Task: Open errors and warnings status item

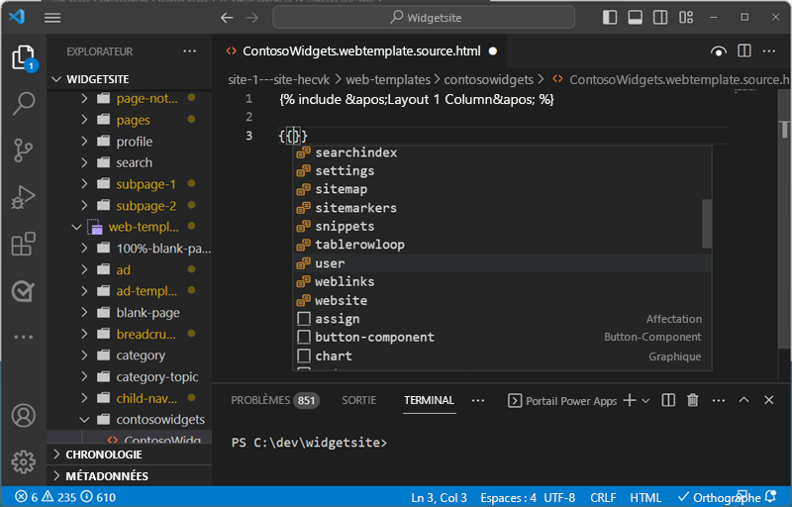Action: pyautogui.click(x=65, y=497)
